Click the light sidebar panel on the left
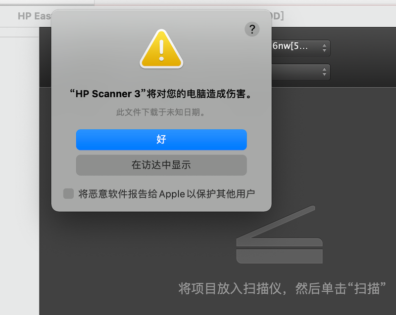 (19, 174)
